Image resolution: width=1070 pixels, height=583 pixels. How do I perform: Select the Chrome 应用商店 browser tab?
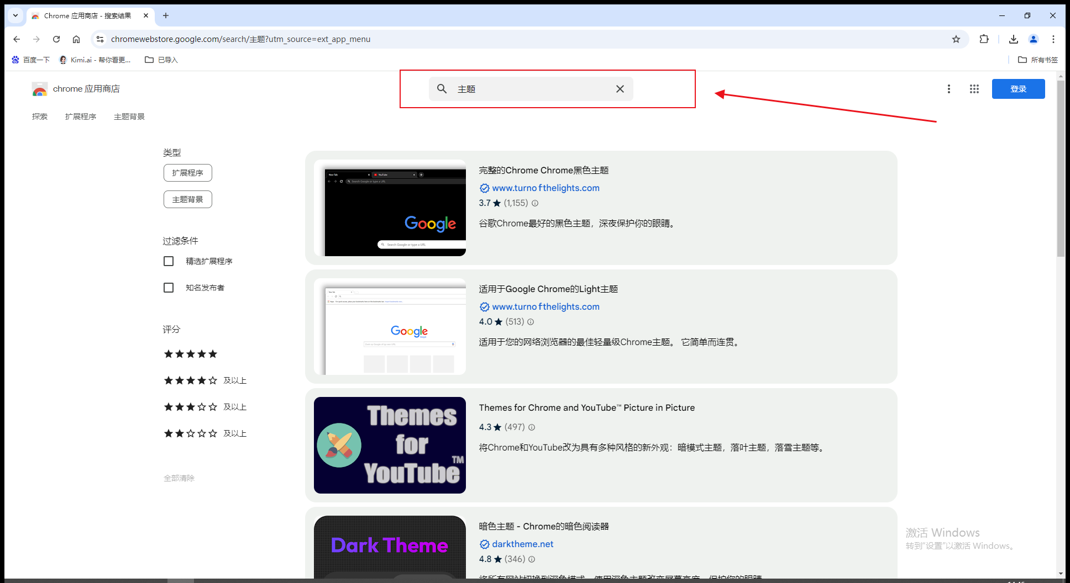pyautogui.click(x=91, y=15)
